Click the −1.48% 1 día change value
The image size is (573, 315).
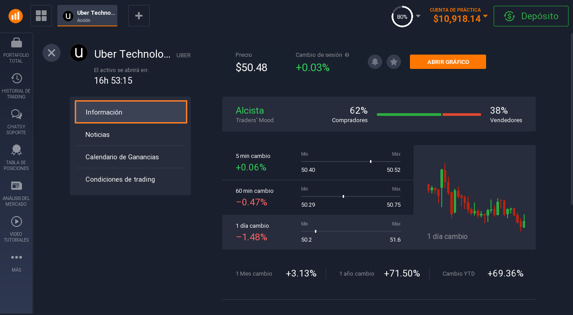tap(251, 237)
